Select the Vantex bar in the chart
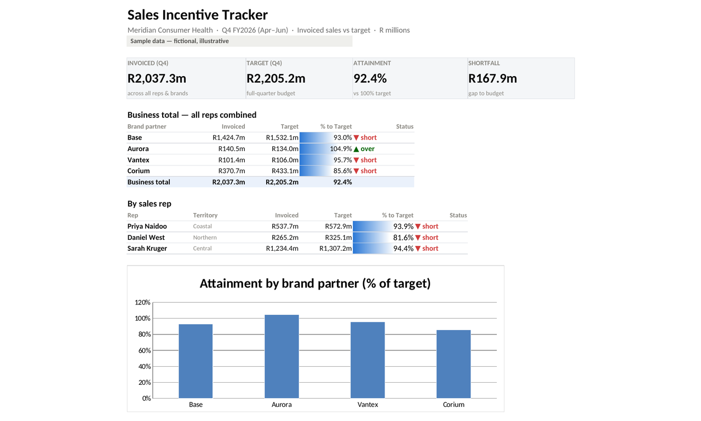This screenshot has width=701, height=421. (x=367, y=360)
